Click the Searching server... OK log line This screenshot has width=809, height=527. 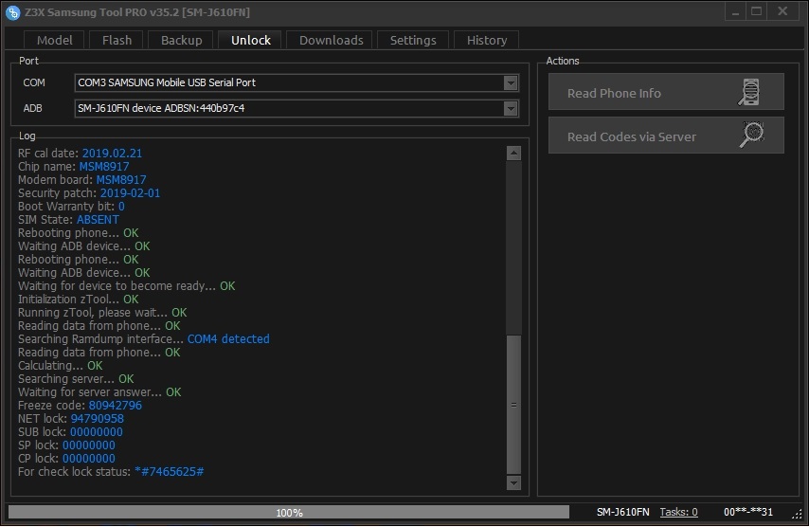[x=76, y=379]
